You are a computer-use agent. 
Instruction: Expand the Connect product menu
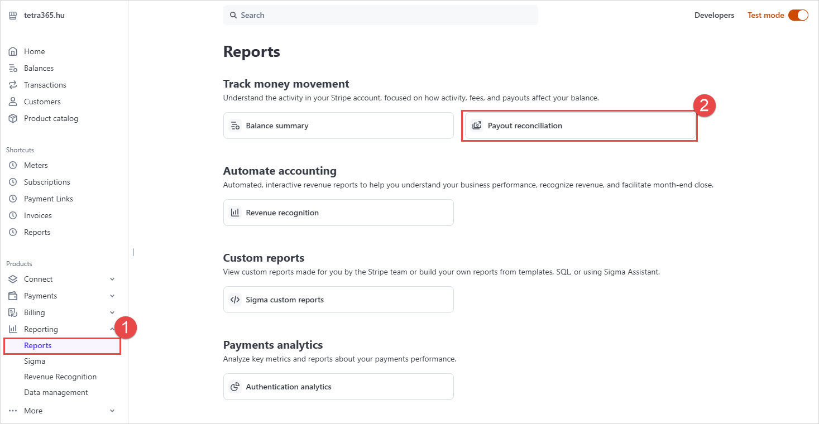coord(112,279)
